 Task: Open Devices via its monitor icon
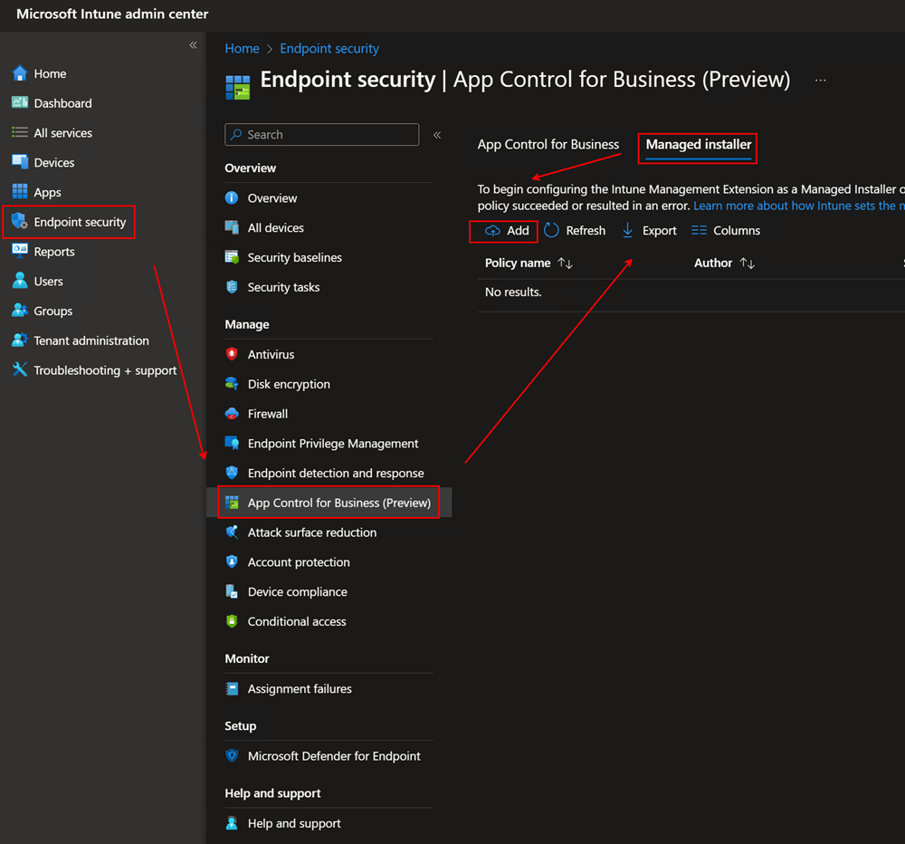20,162
